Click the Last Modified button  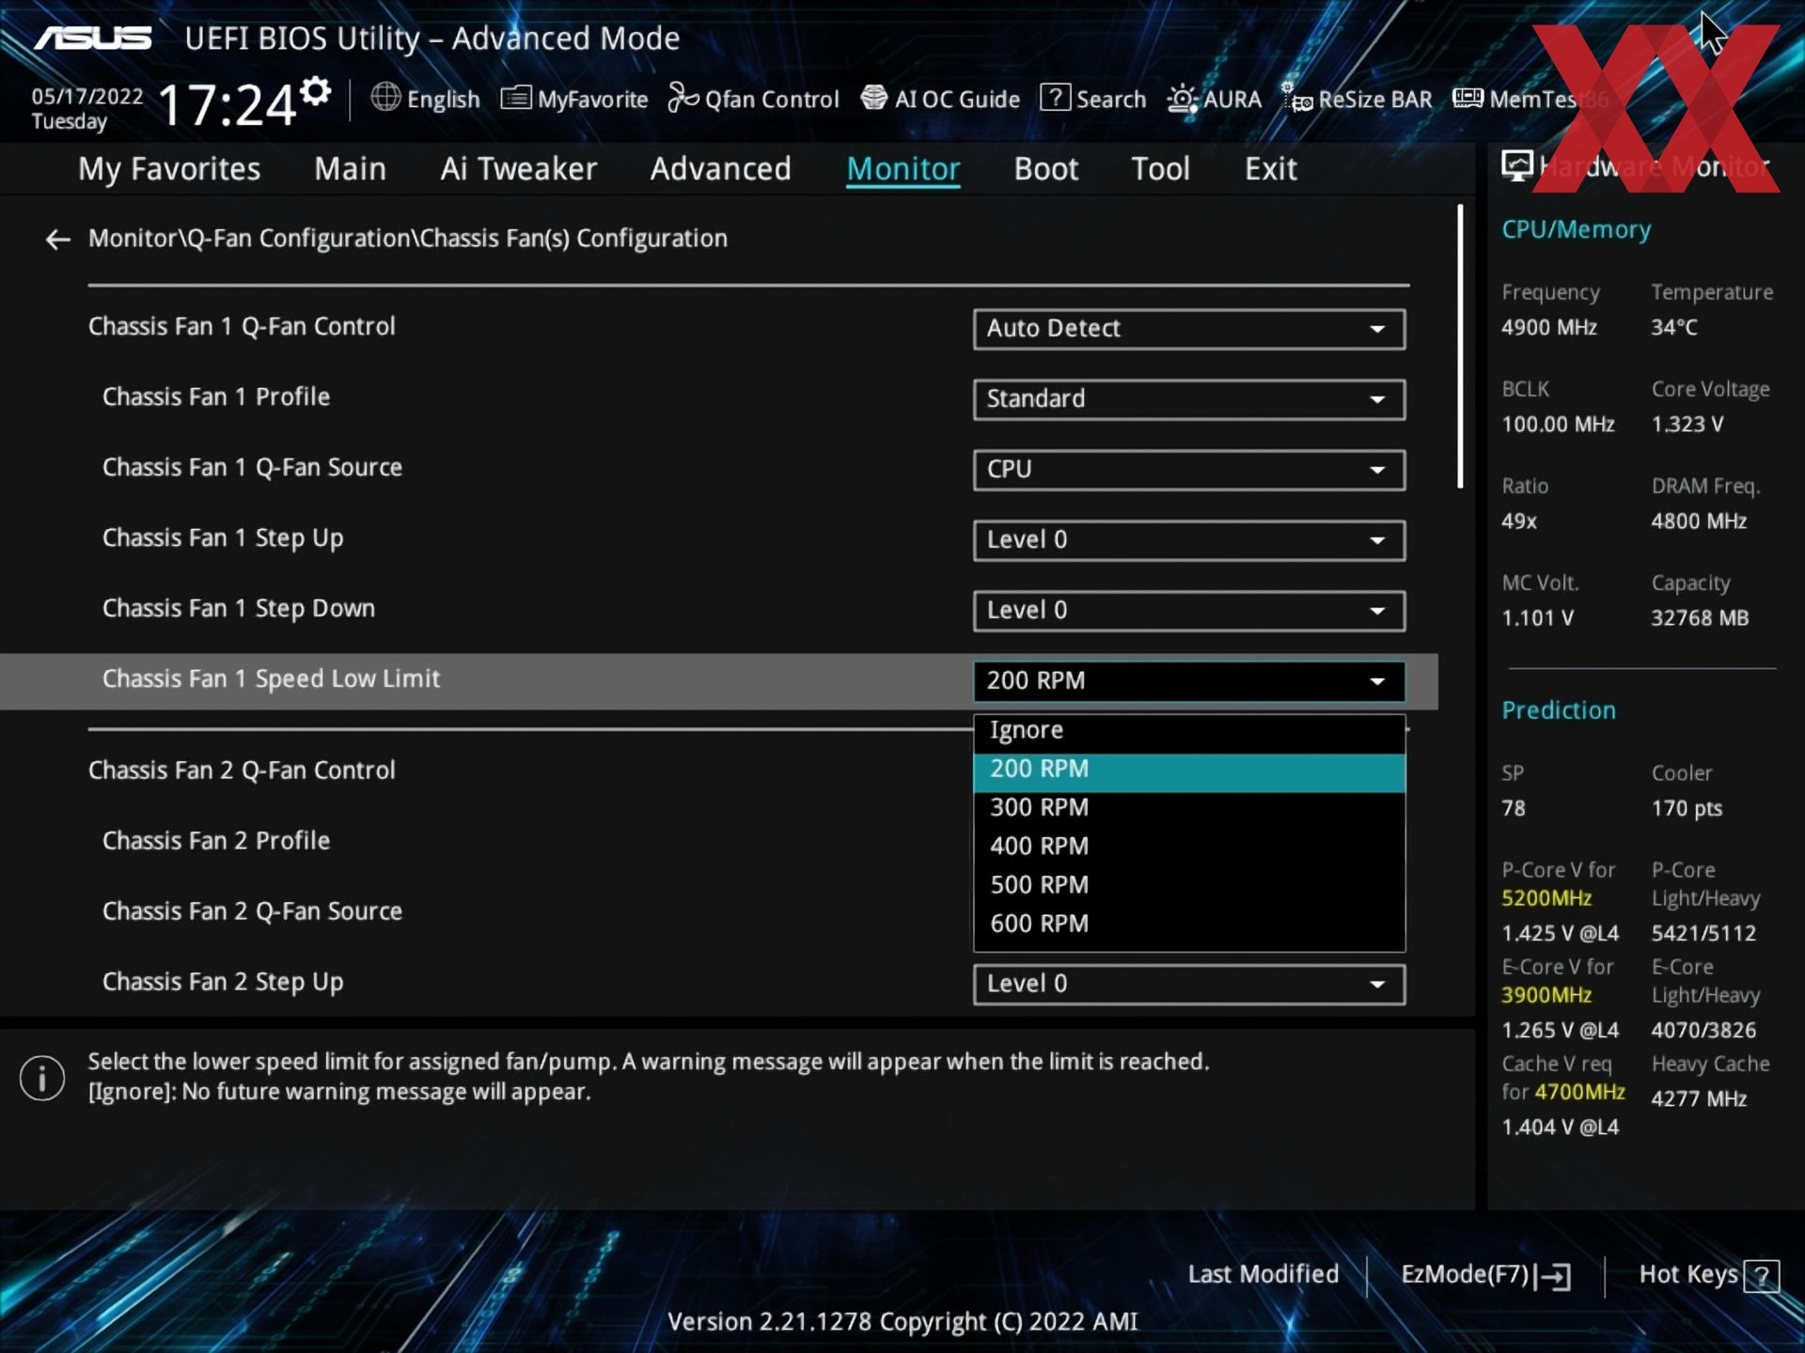[x=1263, y=1275]
